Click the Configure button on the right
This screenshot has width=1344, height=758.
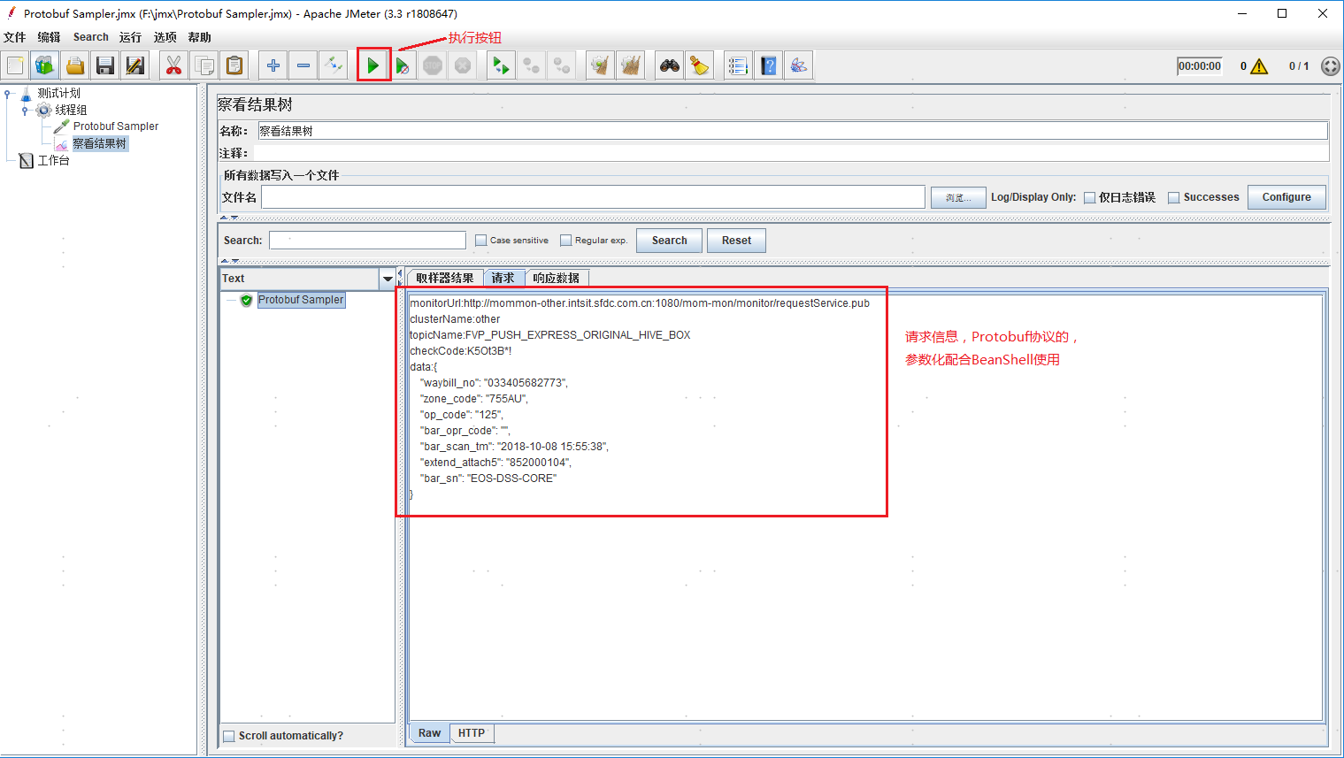pos(1286,196)
